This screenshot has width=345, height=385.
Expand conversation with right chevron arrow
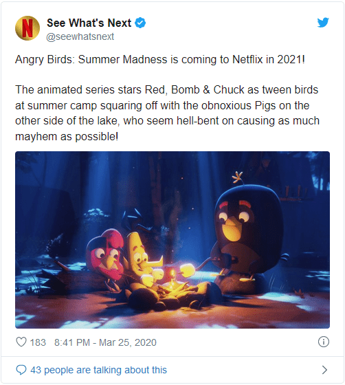324,370
